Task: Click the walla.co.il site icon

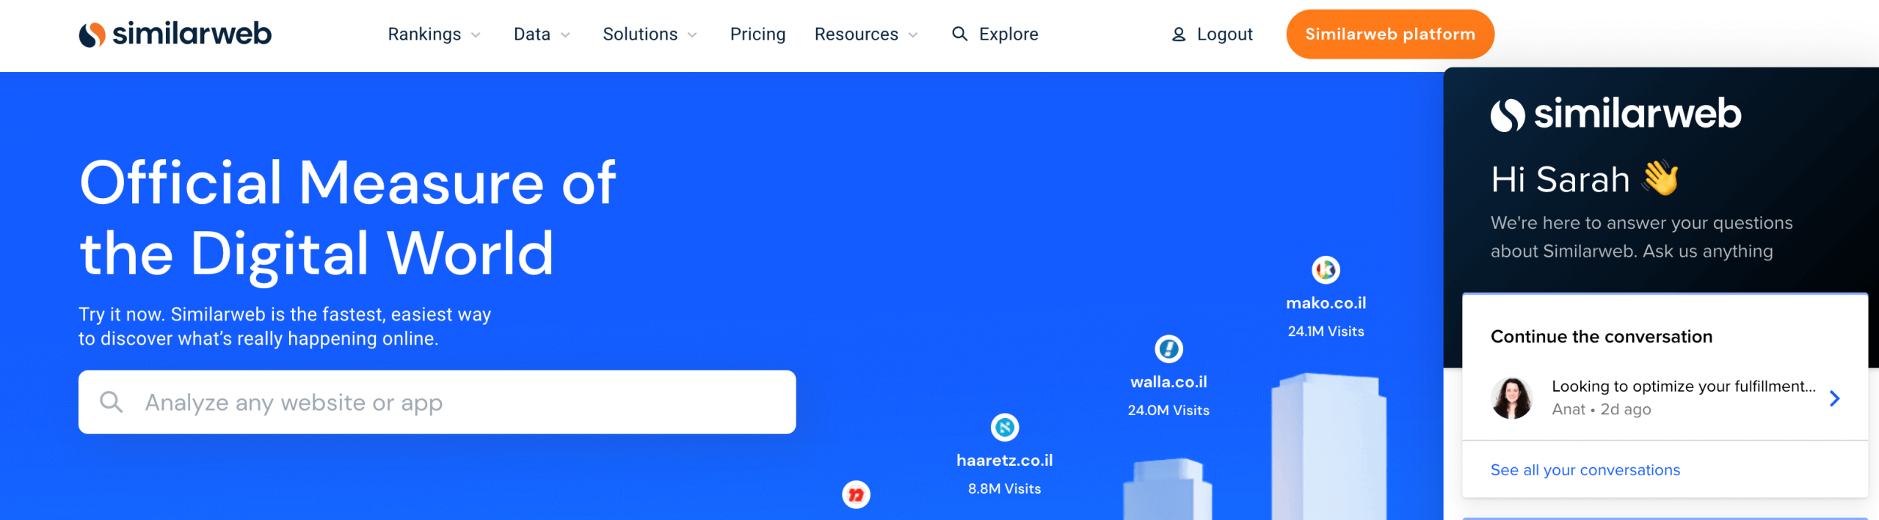Action: (1168, 349)
